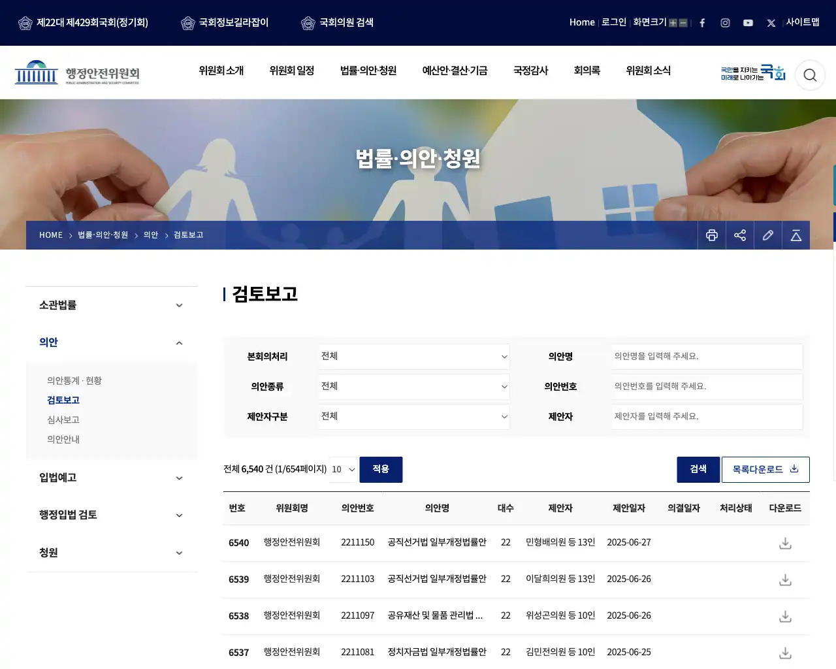Image resolution: width=836 pixels, height=669 pixels.
Task: Collapse 의안 sidebar section
Action: click(112, 342)
